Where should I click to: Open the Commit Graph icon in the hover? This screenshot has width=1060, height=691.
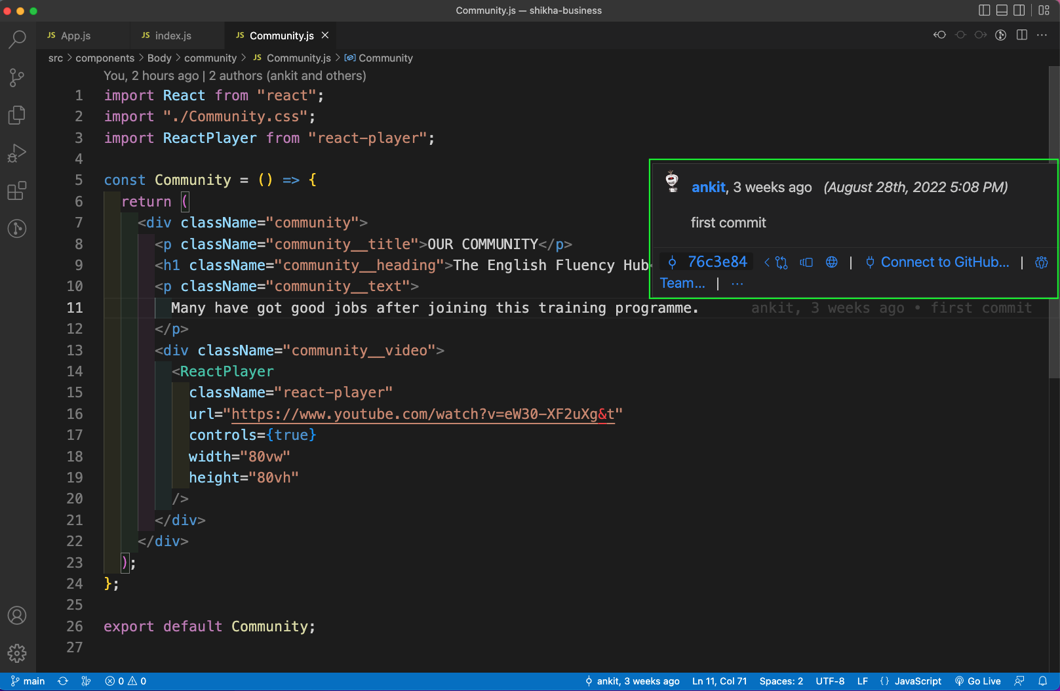pyautogui.click(x=781, y=262)
